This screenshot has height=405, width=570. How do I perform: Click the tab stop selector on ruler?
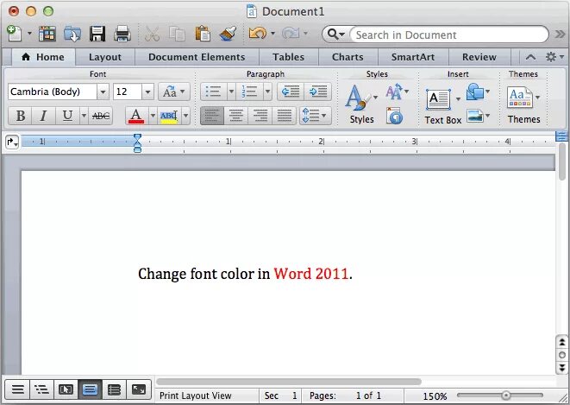click(12, 142)
